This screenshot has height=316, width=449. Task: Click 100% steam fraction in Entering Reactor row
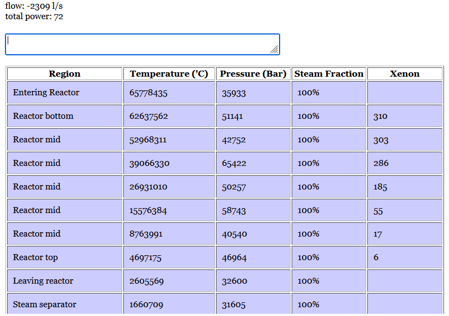tap(309, 93)
